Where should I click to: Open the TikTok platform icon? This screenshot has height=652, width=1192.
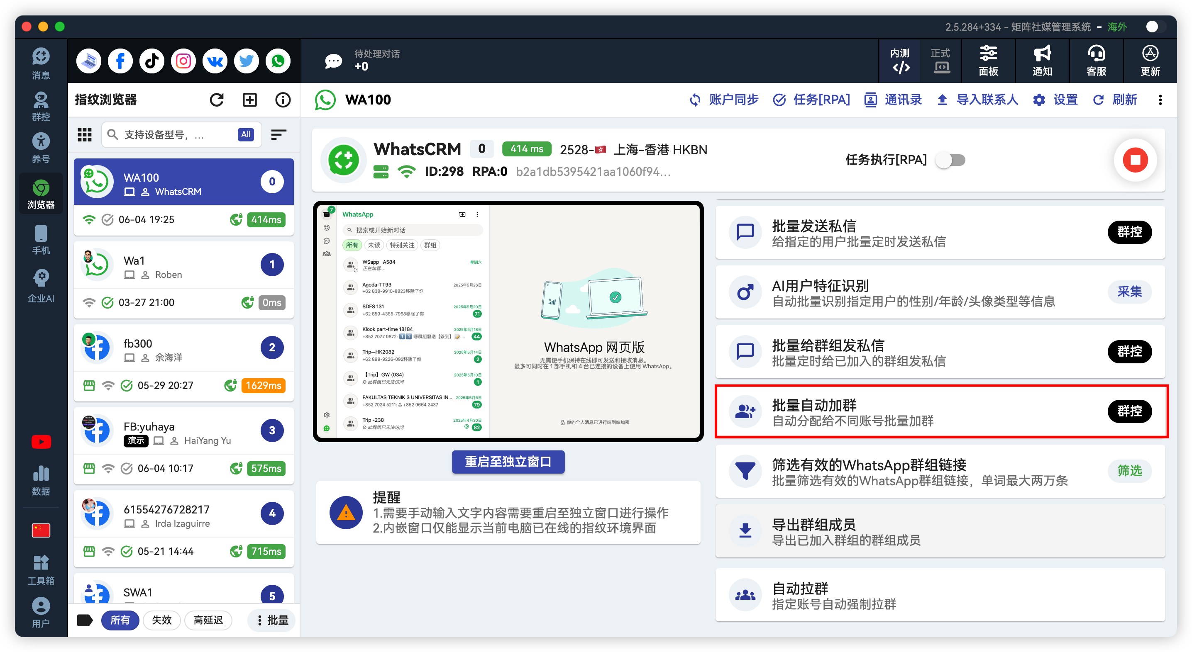[152, 61]
